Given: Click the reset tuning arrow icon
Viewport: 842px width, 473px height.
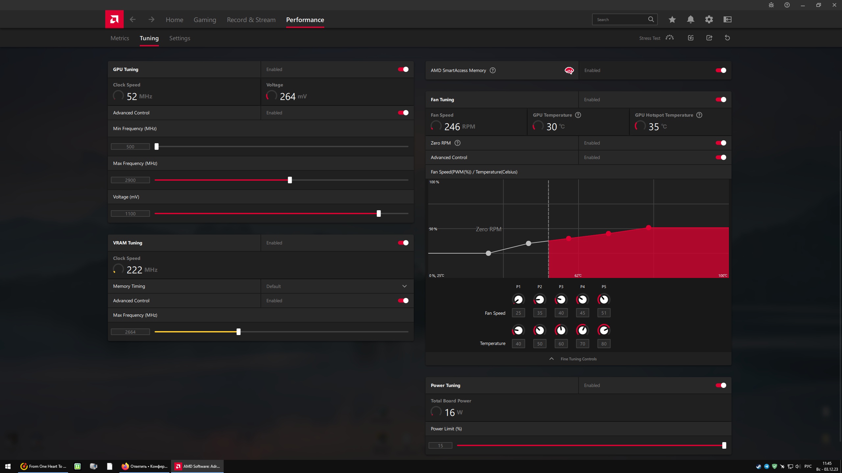Looking at the screenshot, I should [x=727, y=38].
